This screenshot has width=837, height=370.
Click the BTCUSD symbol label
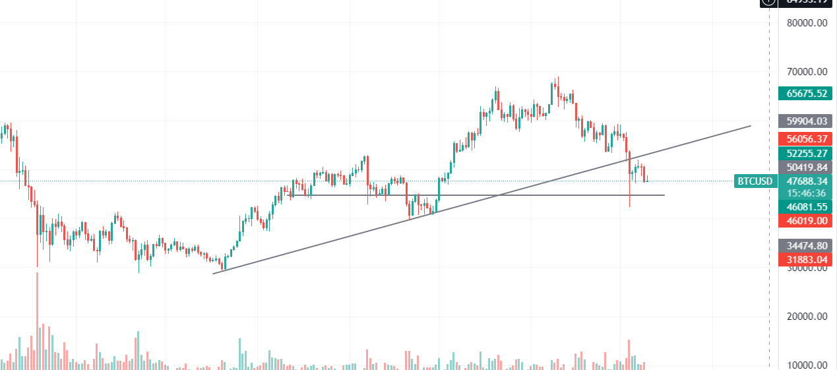pos(755,181)
